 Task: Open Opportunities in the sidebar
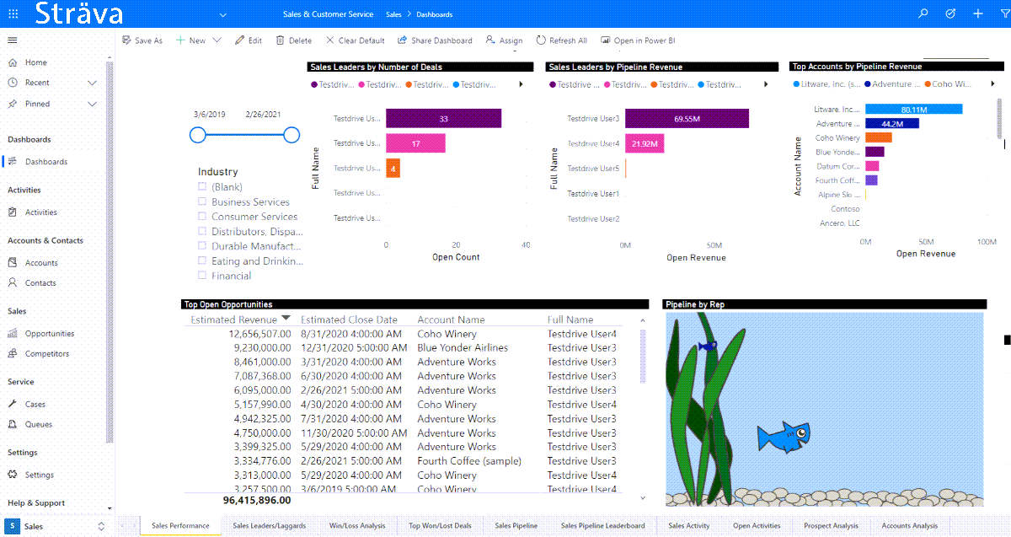tap(49, 334)
